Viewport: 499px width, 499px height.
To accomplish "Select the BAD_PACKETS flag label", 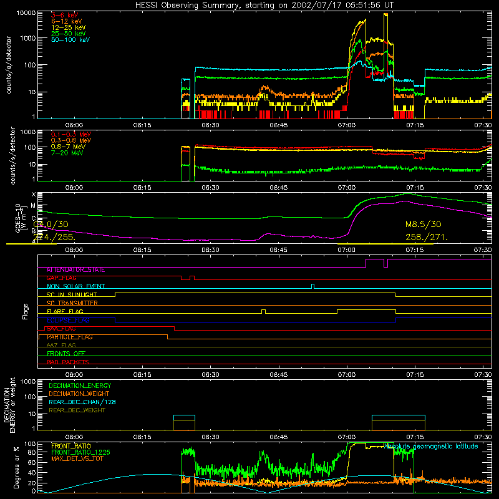I will click(x=68, y=362).
